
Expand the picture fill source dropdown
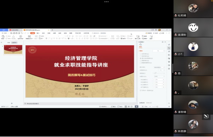[x=159, y=67]
